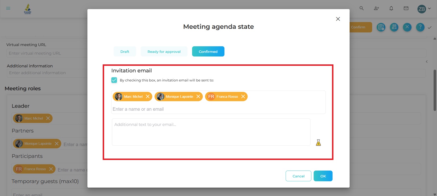Switch to Ready for approval state

164,51
